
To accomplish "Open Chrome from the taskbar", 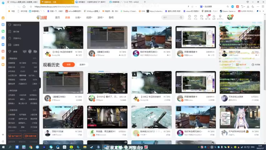I will [31, 147].
